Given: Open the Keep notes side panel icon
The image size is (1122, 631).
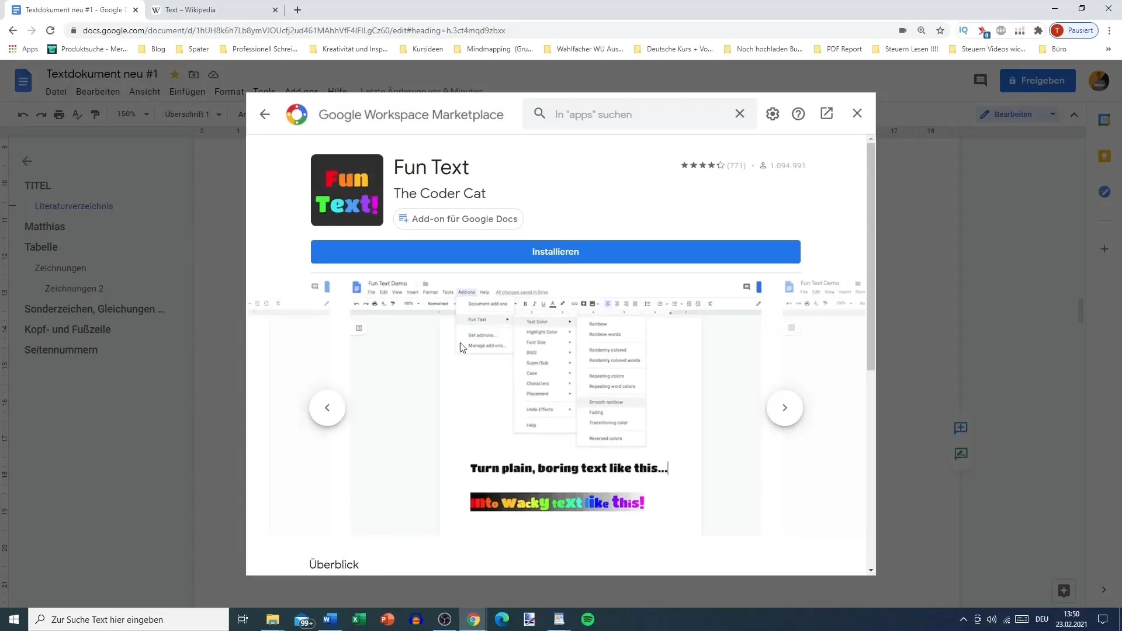Looking at the screenshot, I should click(x=1104, y=156).
